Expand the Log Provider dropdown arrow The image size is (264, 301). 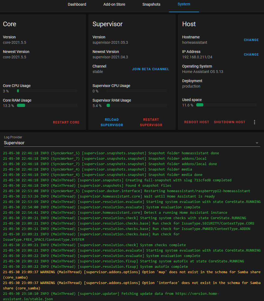pos(257,143)
